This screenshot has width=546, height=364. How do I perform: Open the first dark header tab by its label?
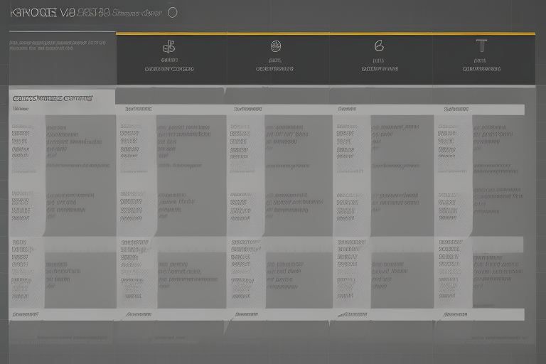(x=169, y=70)
